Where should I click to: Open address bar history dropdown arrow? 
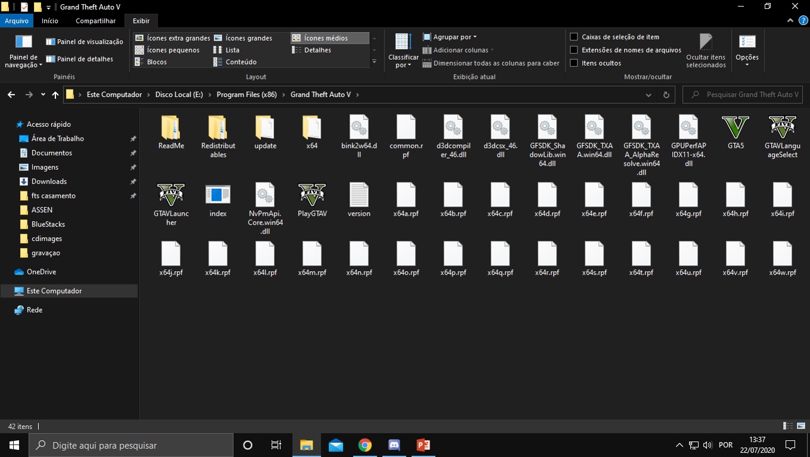point(648,95)
